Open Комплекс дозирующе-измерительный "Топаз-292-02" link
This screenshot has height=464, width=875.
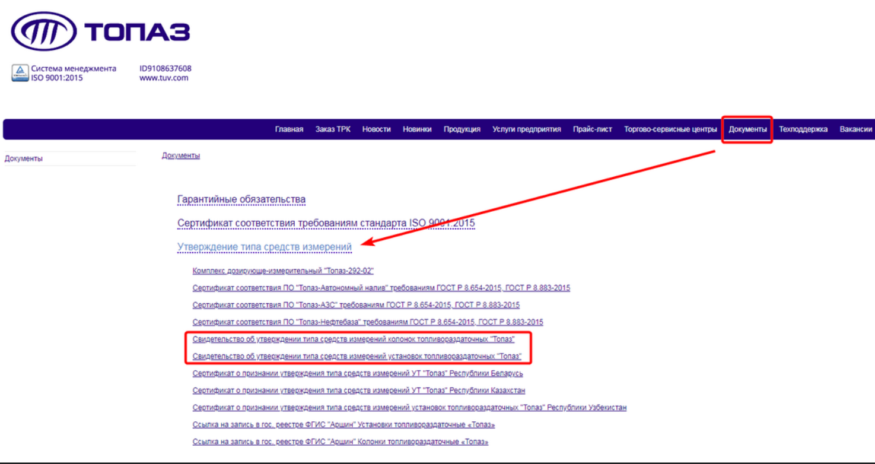point(283,271)
